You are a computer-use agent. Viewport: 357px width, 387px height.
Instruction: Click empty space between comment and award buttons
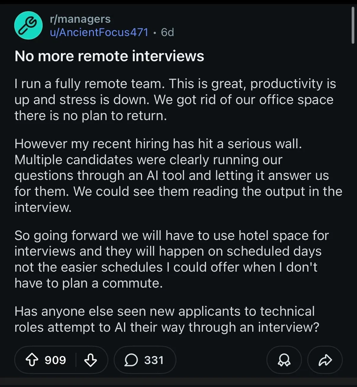[x=221, y=360]
